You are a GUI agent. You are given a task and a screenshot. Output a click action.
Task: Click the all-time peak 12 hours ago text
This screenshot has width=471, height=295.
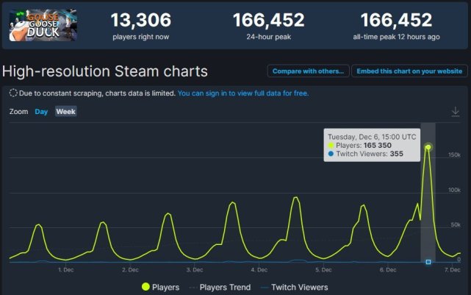[x=397, y=37]
